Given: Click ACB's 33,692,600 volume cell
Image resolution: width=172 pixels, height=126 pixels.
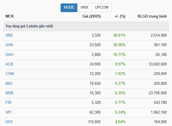Looking at the screenshot, I should pos(158,64).
